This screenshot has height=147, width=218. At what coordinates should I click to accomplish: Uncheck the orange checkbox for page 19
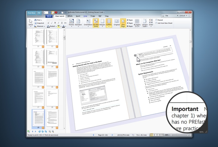coord(43,128)
